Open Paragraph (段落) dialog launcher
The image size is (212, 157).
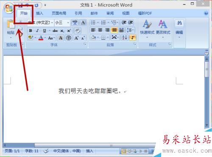click(134, 44)
